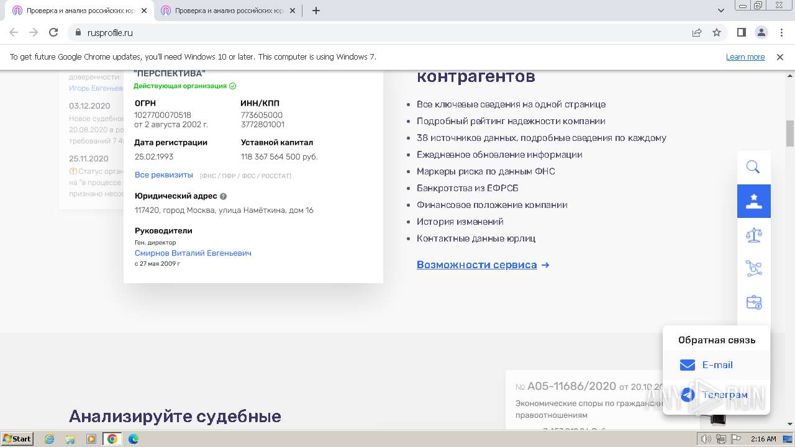Open Смирнов Виталий Евгеньевич profile link

pos(193,253)
